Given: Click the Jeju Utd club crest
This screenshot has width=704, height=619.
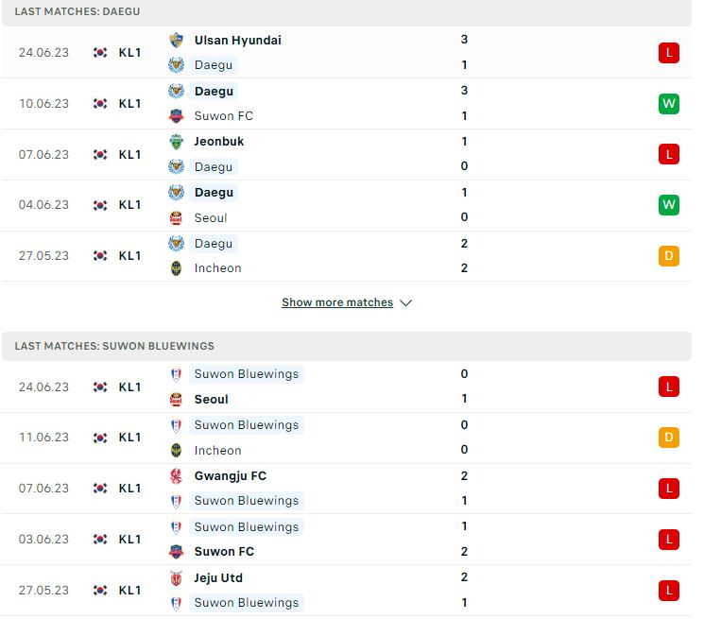Looking at the screenshot, I should [x=176, y=578].
